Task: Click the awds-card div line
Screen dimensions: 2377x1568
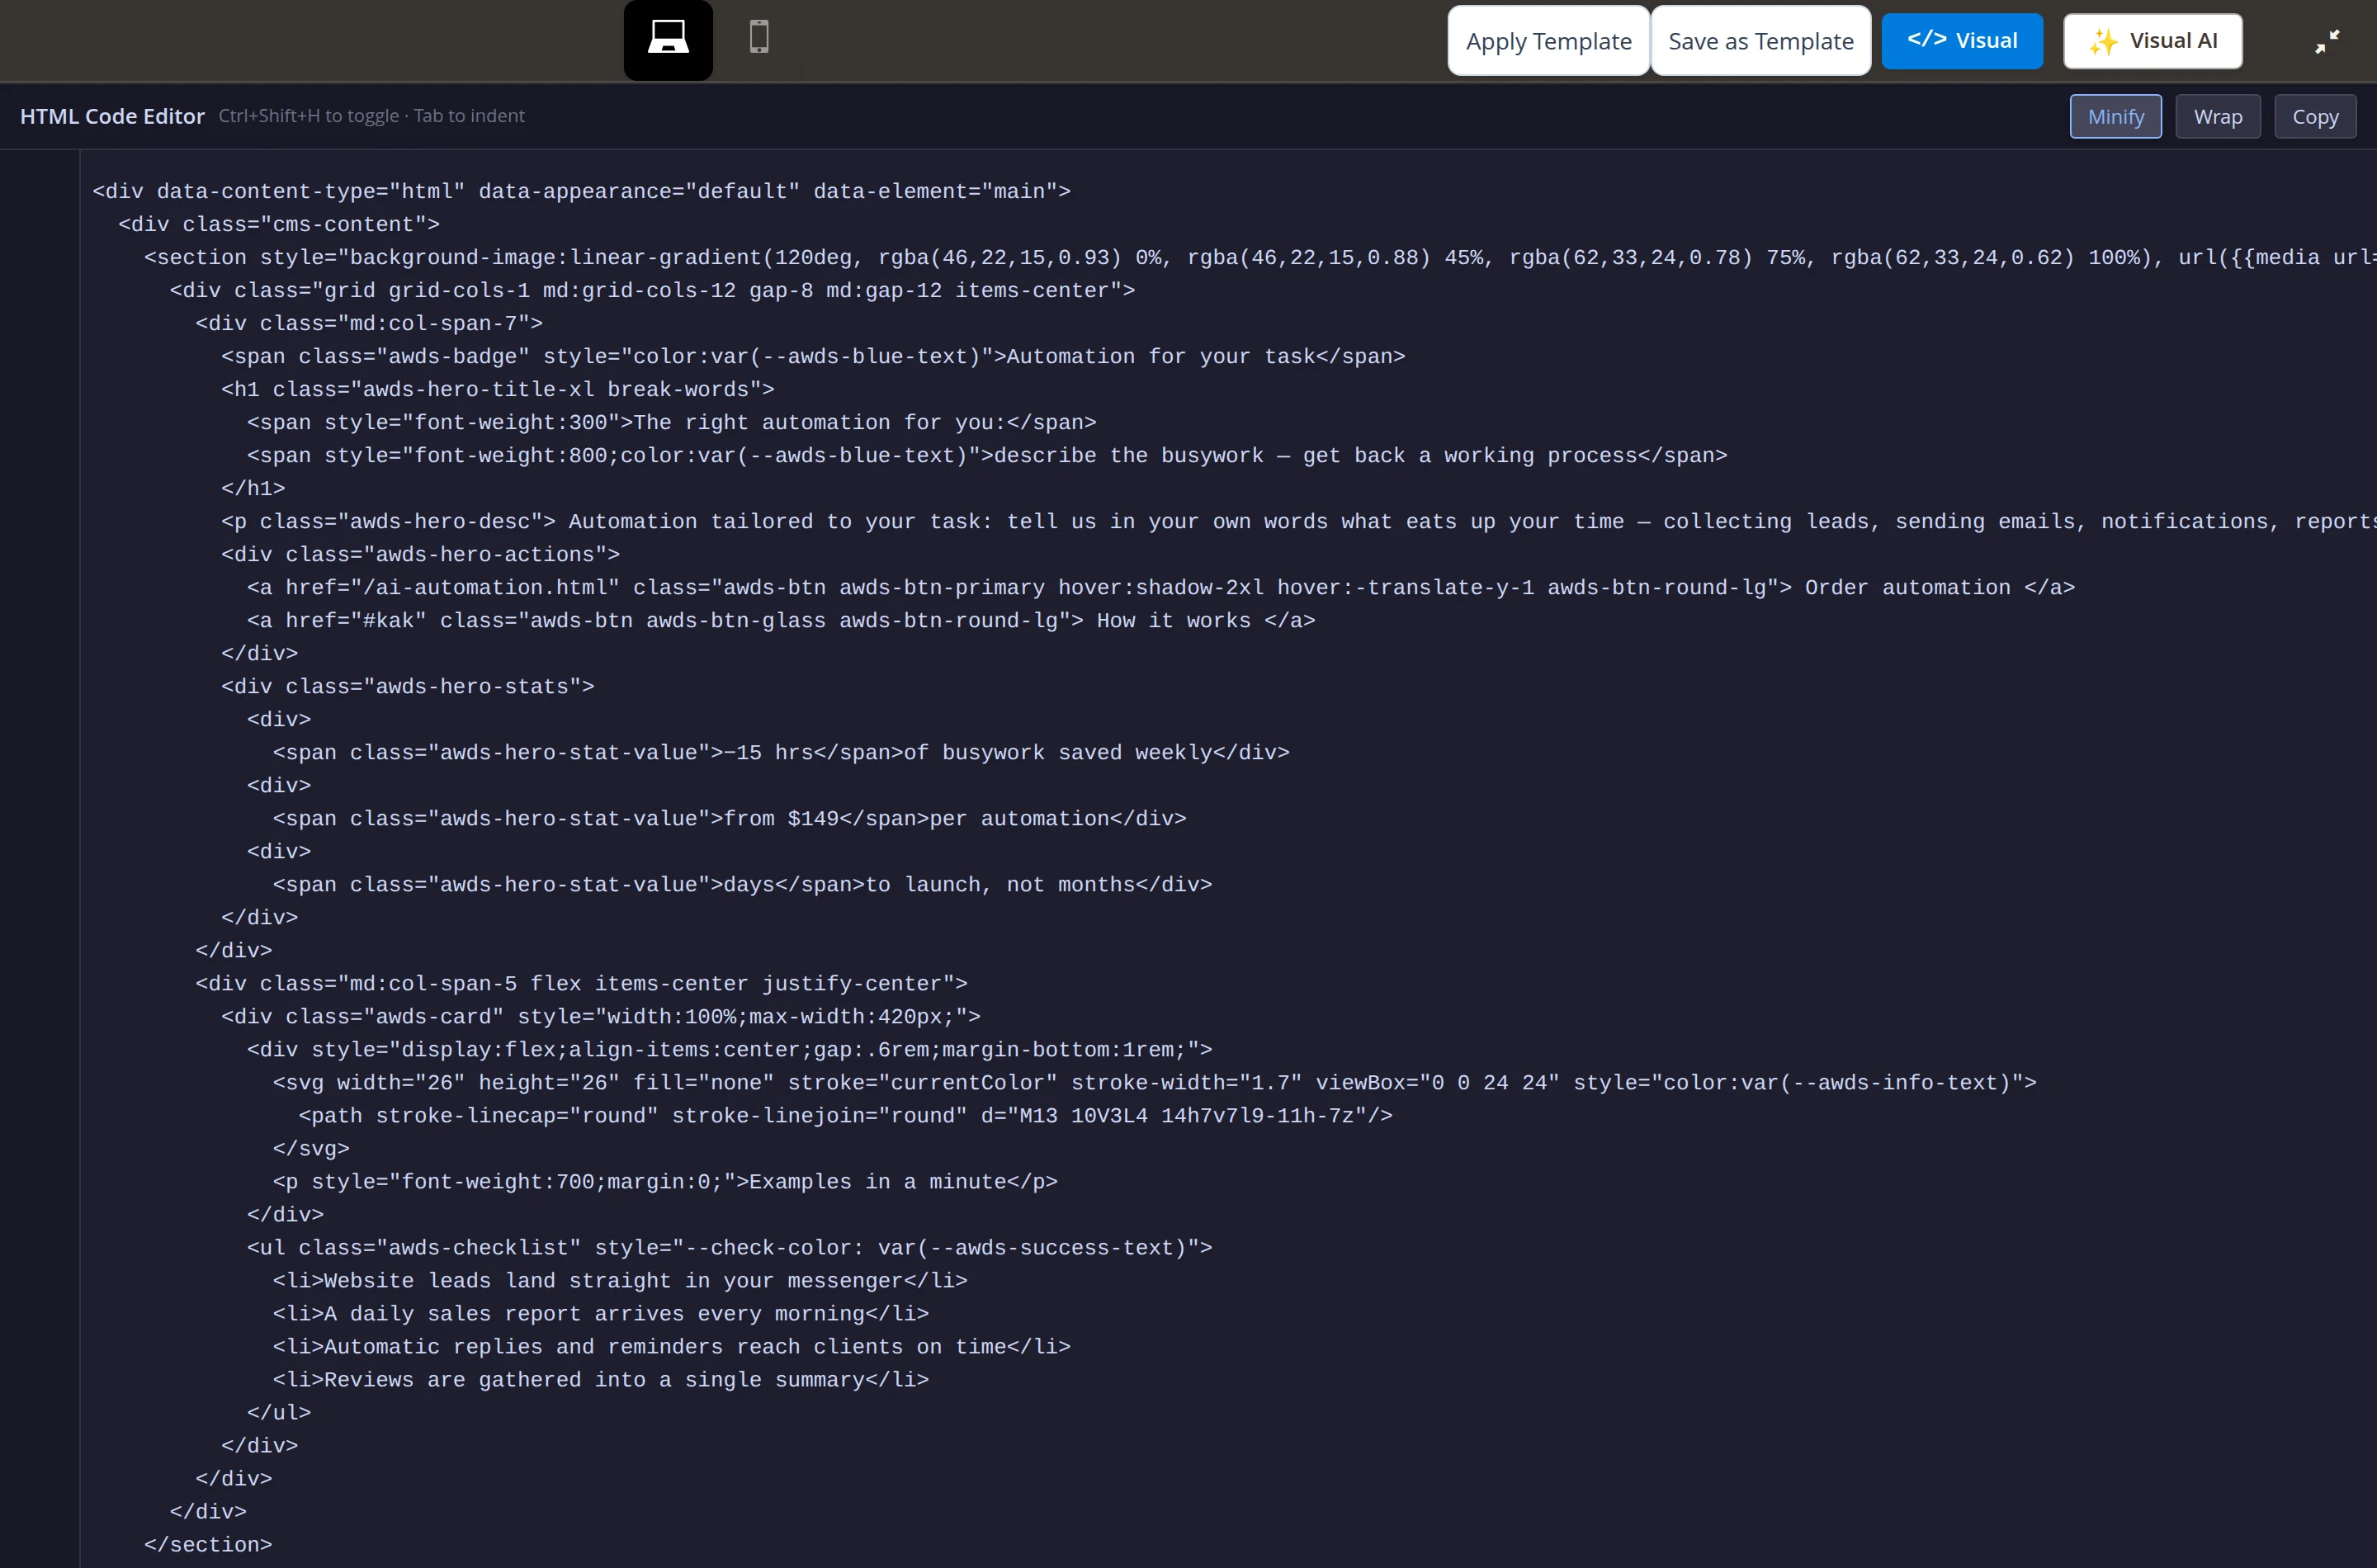Action: coord(601,1016)
